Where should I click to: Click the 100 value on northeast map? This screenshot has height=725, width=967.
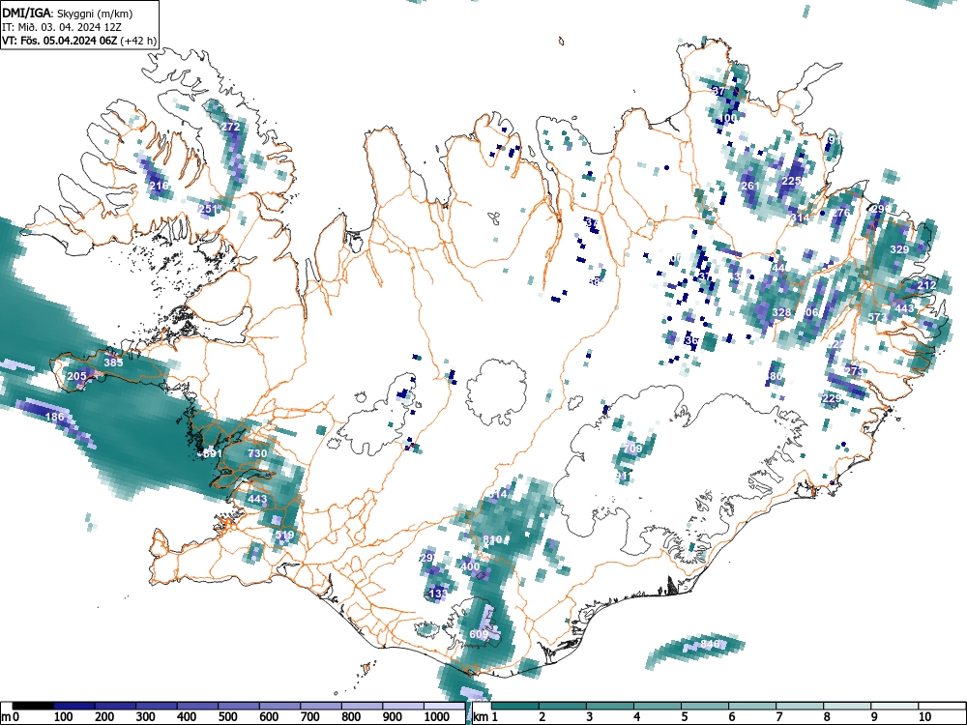pyautogui.click(x=728, y=117)
